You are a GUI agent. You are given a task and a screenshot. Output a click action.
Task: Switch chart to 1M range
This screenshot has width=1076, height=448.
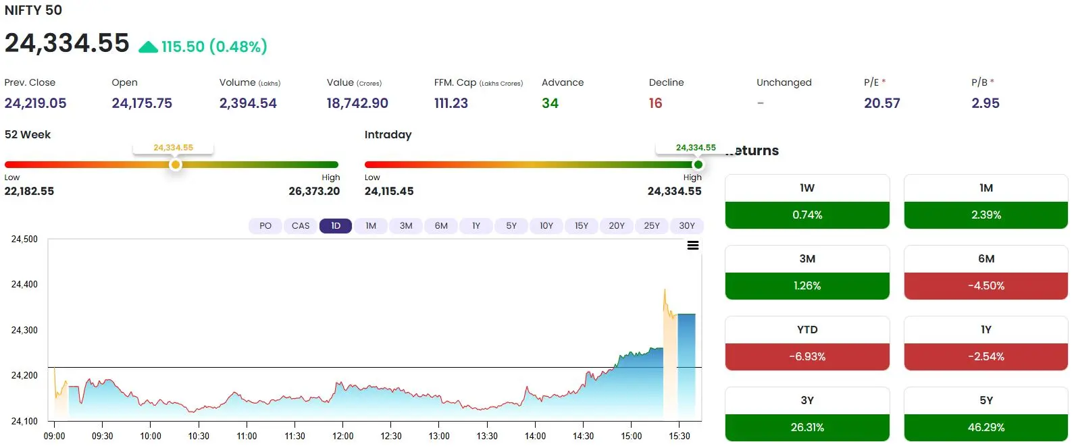click(x=371, y=226)
